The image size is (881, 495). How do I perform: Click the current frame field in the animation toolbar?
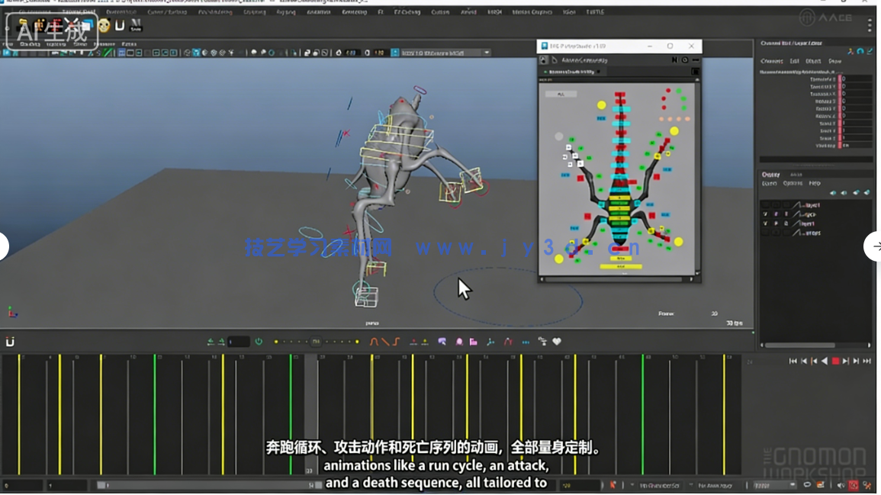tap(238, 342)
